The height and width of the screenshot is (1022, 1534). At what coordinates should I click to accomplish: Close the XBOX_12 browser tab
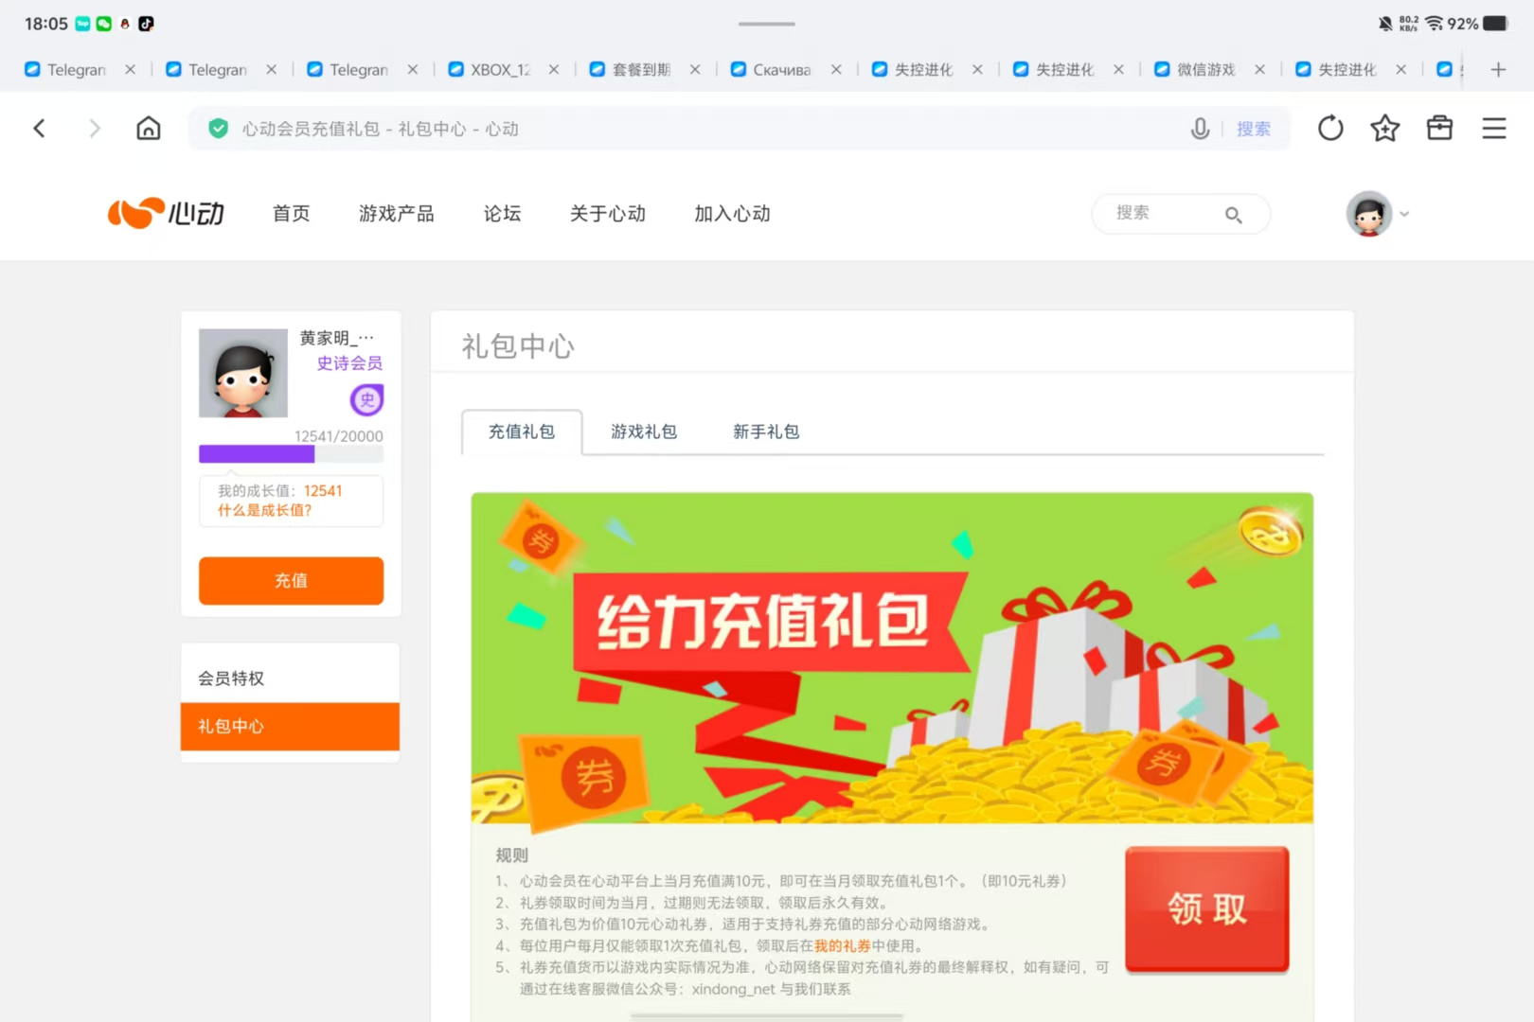[x=554, y=69]
